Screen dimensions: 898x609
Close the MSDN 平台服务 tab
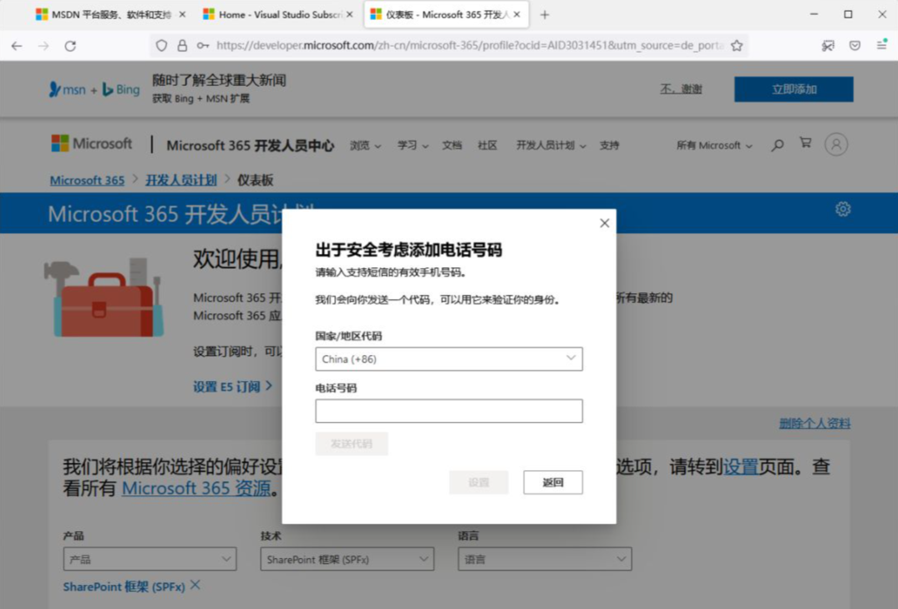click(x=182, y=14)
